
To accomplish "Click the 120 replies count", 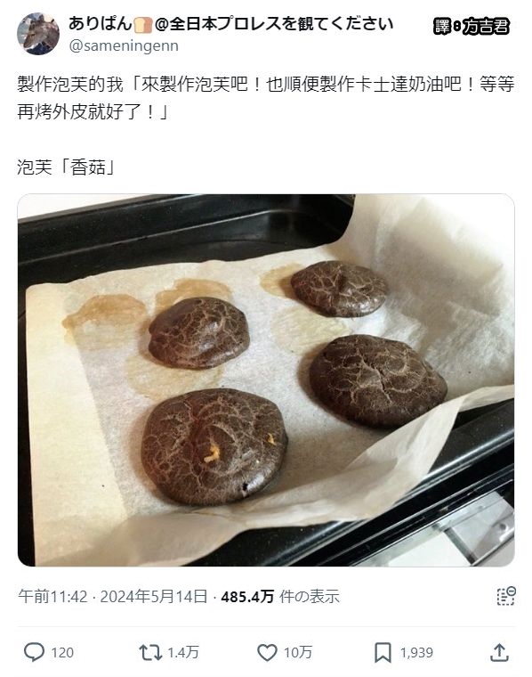I will click(x=62, y=652).
